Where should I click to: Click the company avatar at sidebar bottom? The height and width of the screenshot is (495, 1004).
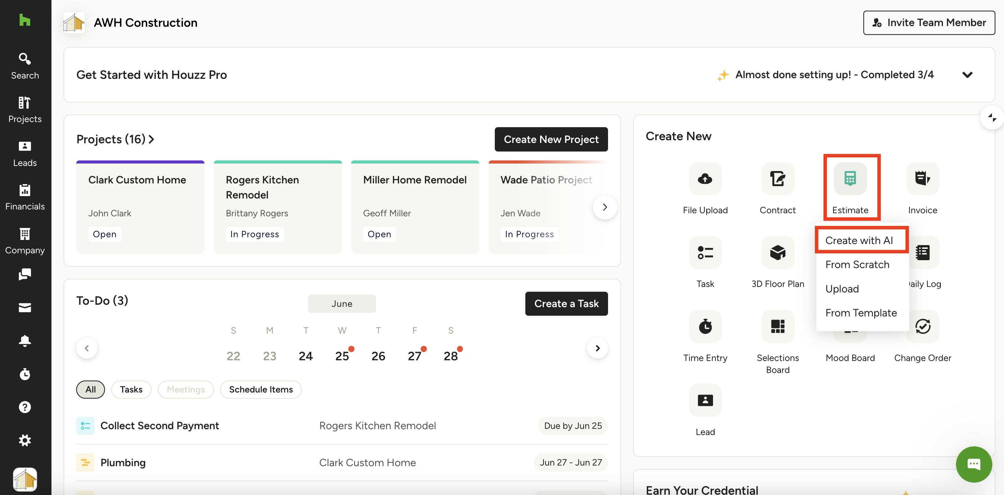tap(25, 480)
